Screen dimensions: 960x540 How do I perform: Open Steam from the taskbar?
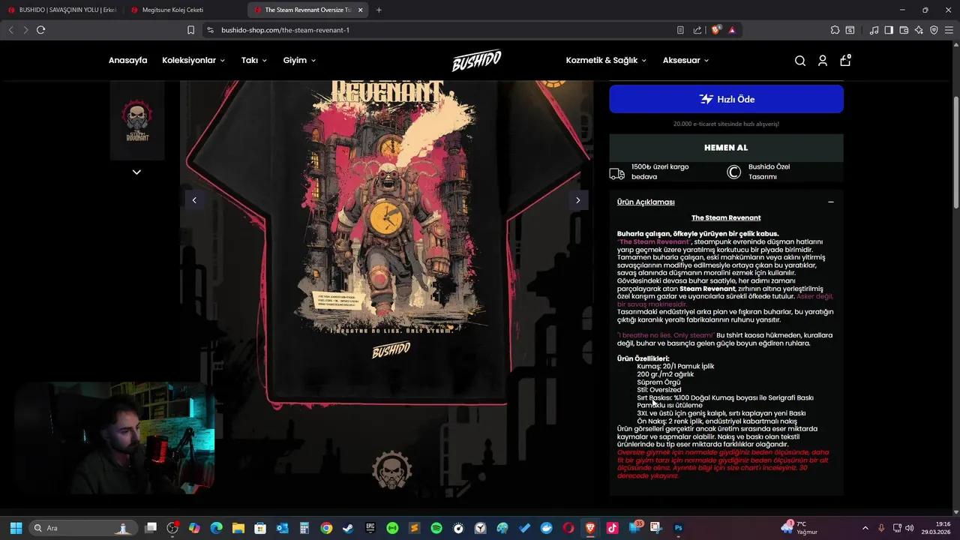coord(348,528)
